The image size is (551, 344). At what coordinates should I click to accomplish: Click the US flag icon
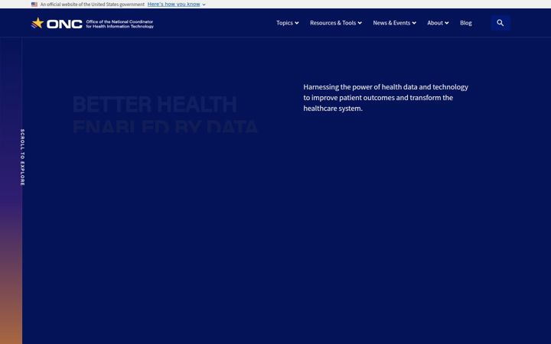point(34,5)
